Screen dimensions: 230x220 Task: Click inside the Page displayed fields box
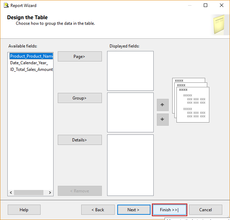point(130,71)
